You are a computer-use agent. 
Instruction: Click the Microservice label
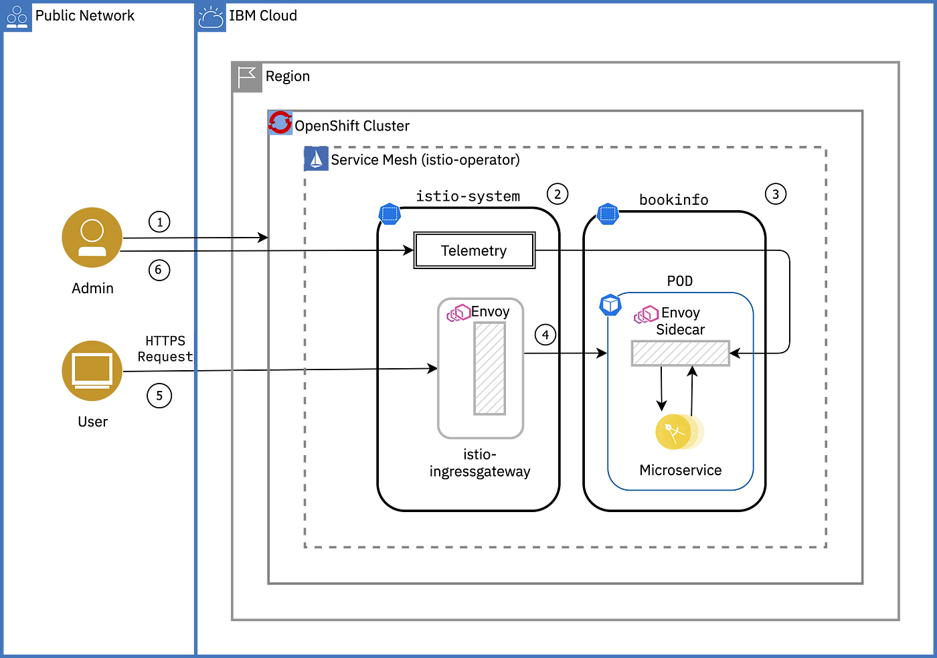(x=681, y=470)
